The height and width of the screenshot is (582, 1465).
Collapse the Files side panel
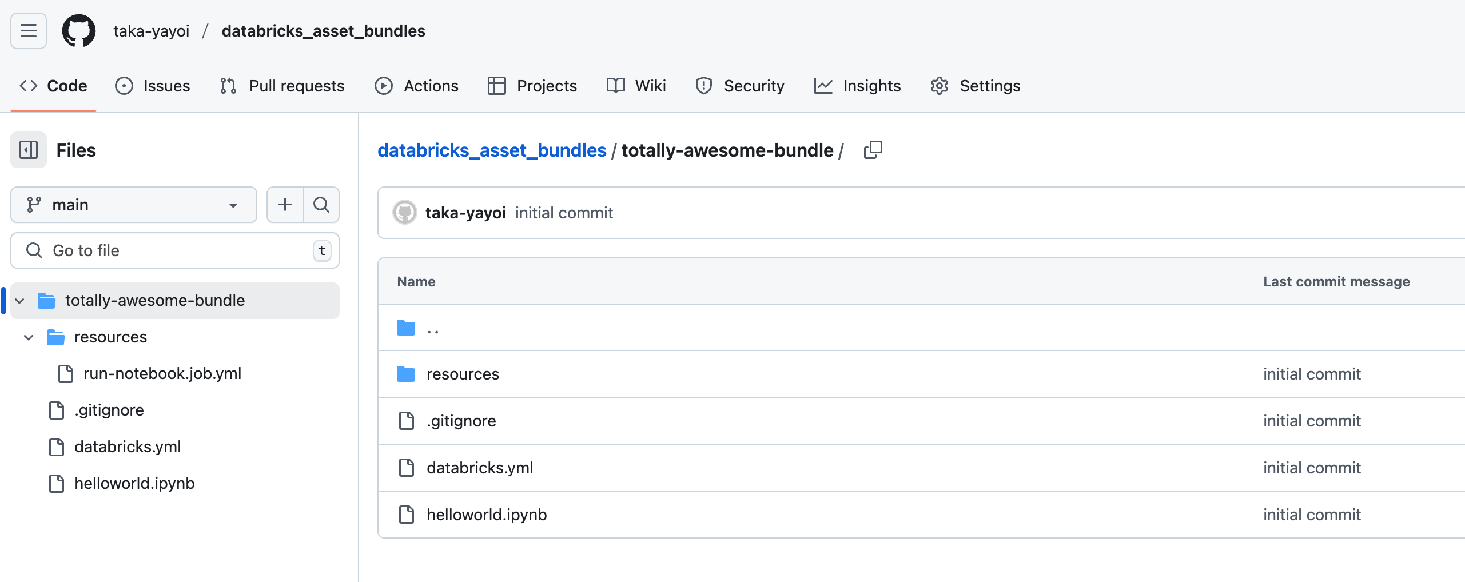[x=29, y=150]
